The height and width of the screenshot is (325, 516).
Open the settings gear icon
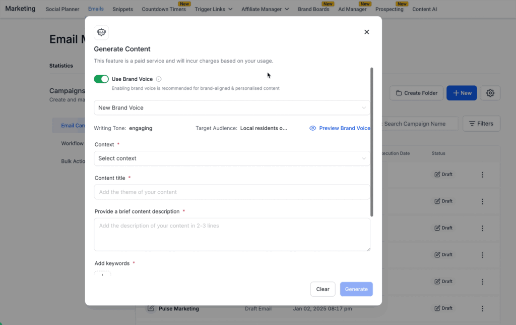point(490,93)
